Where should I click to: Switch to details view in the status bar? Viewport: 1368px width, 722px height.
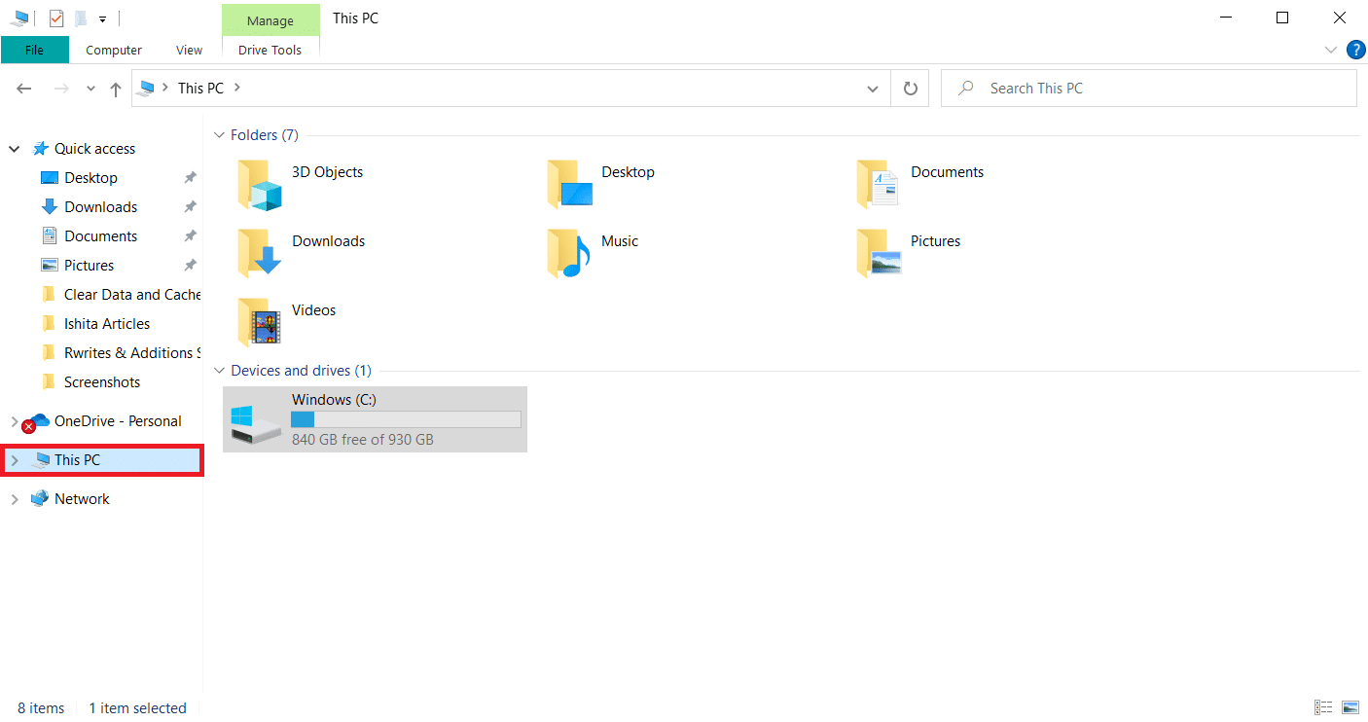(x=1323, y=707)
